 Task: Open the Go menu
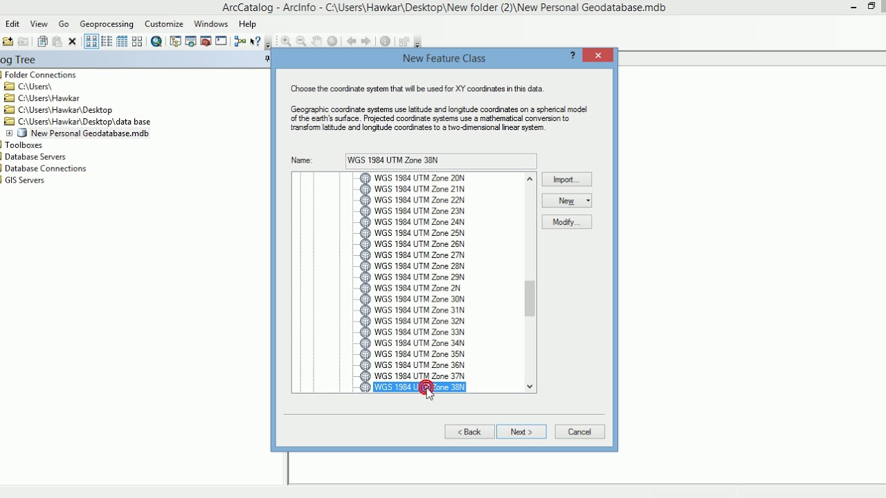(x=64, y=24)
